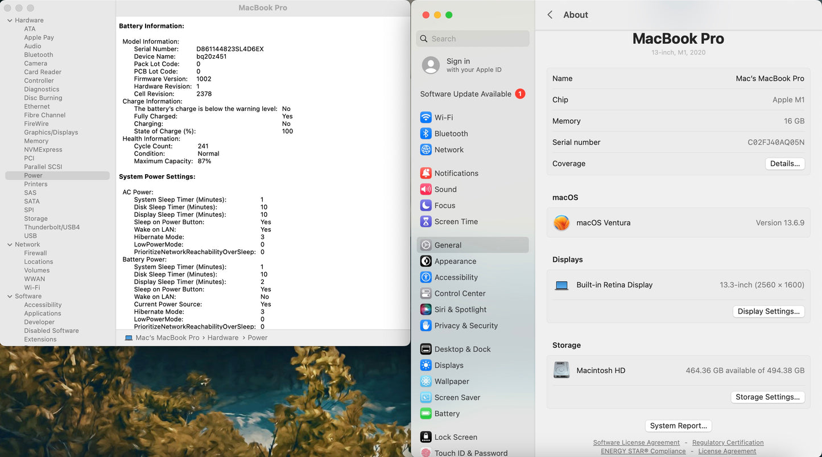822x457 pixels.
Task: Collapse the Network disclosure triangle
Action: [x=10, y=245]
